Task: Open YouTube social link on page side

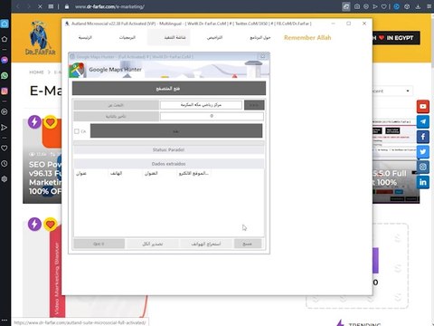Action: tap(423, 107)
